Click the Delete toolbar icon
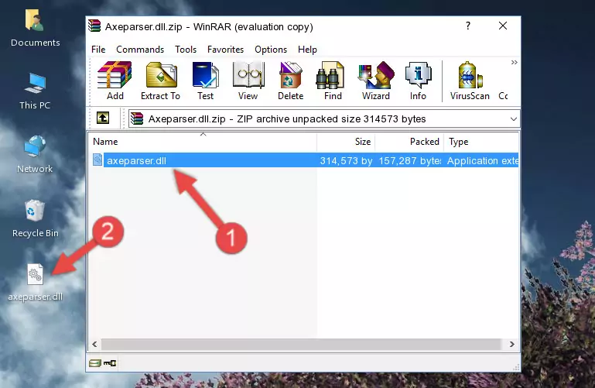 point(290,81)
